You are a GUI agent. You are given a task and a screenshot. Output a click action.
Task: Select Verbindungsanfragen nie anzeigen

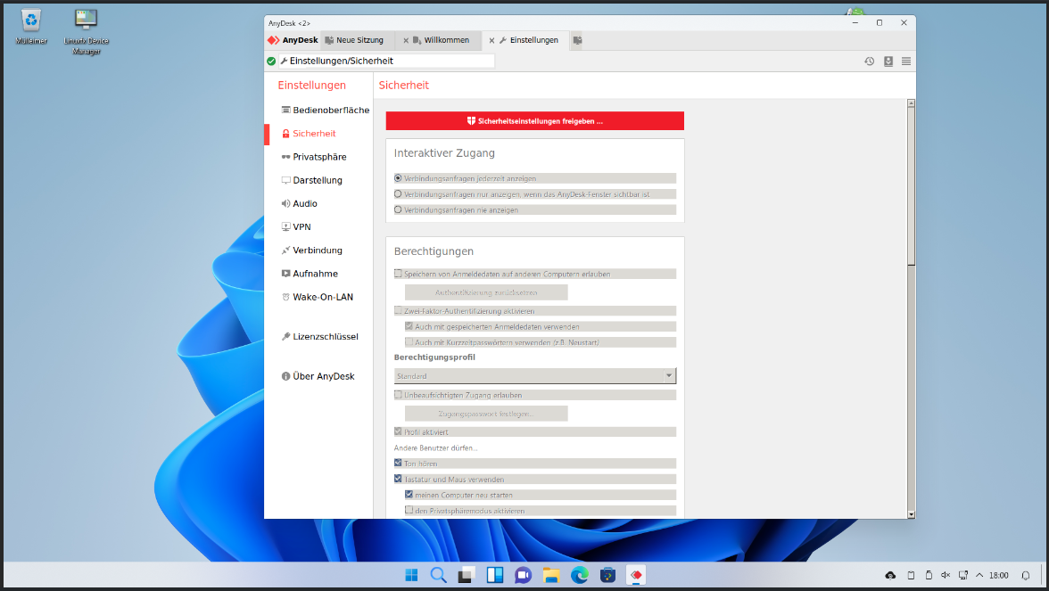click(x=398, y=210)
